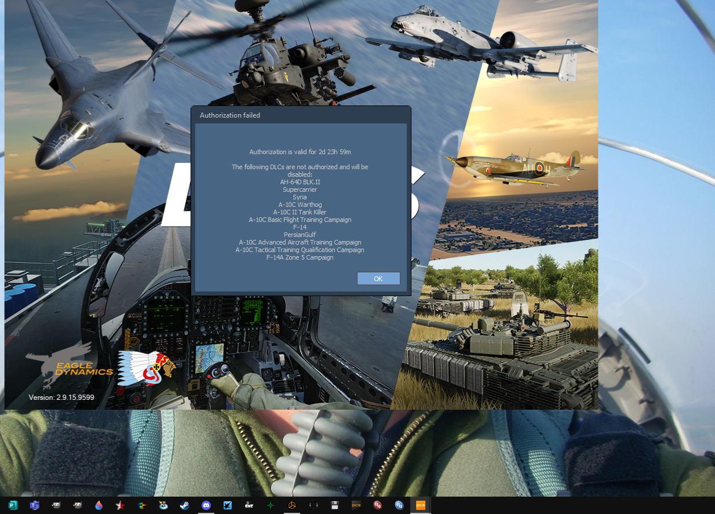Open the GIMP icon next to Teams

(56, 505)
